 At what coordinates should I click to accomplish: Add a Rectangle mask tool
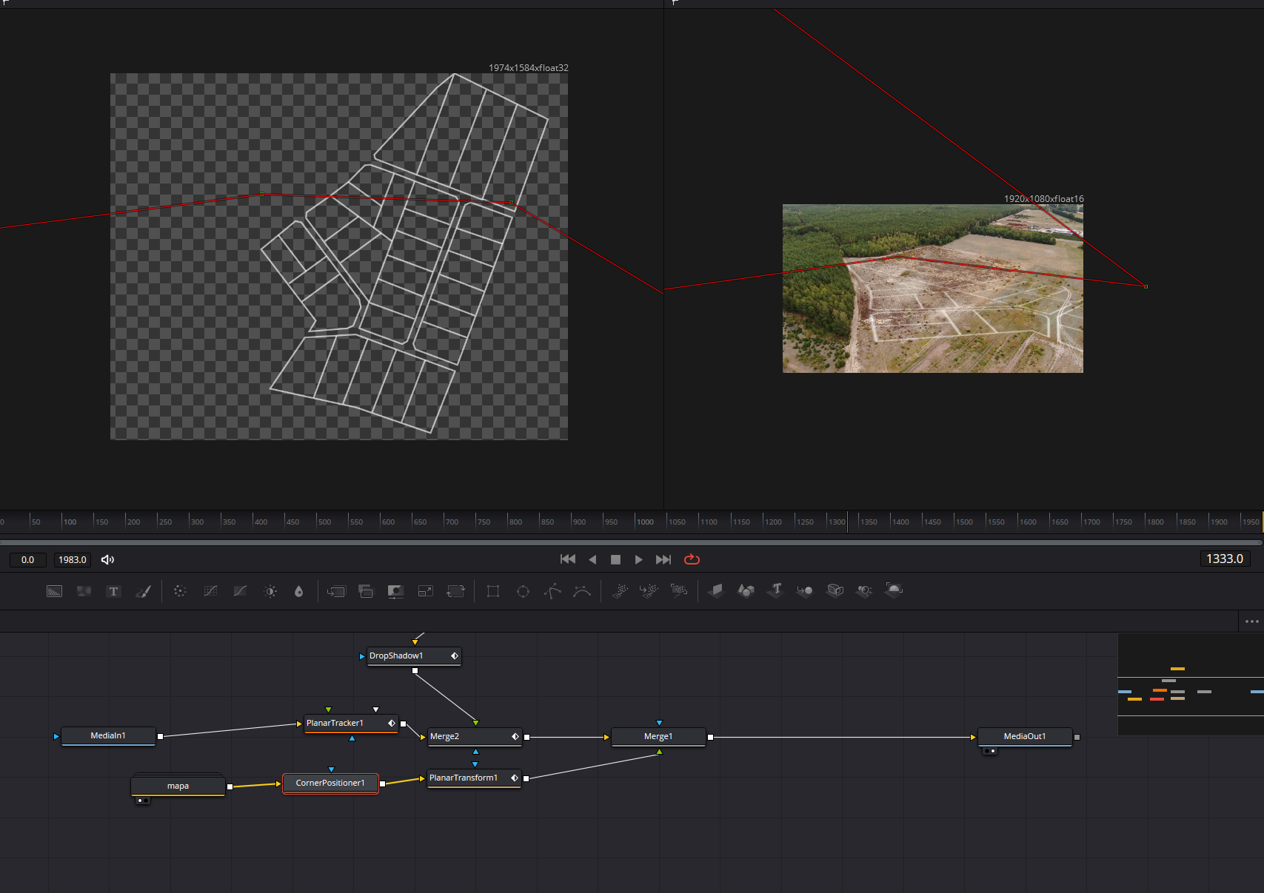493,591
